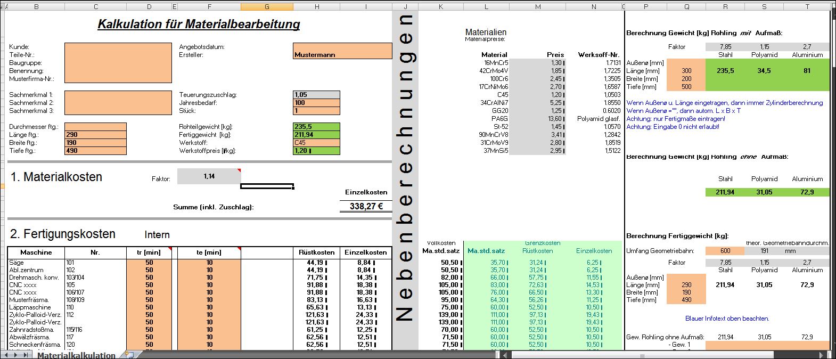The height and width of the screenshot is (359, 836).
Task: Select the Jahresbedarf cell with value 100
Action: pos(316,103)
